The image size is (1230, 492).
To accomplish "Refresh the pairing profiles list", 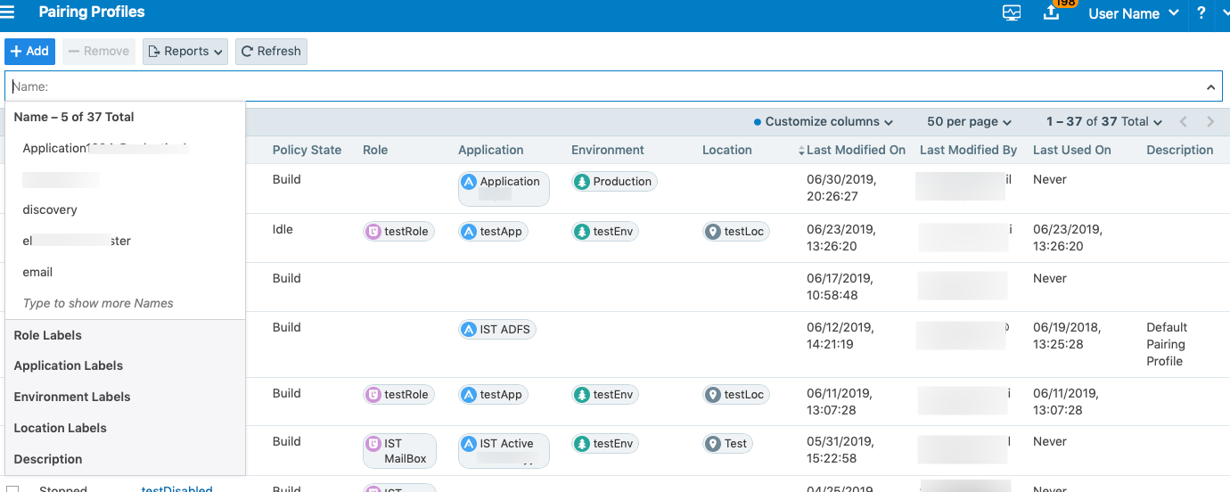I will pos(271,52).
